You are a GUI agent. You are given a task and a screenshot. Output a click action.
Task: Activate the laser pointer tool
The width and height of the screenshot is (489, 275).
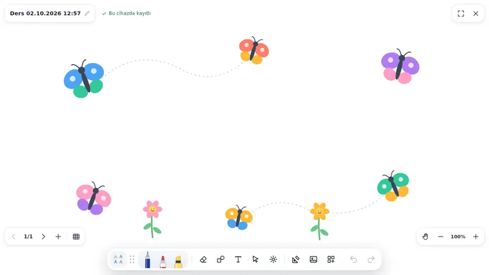(x=273, y=259)
